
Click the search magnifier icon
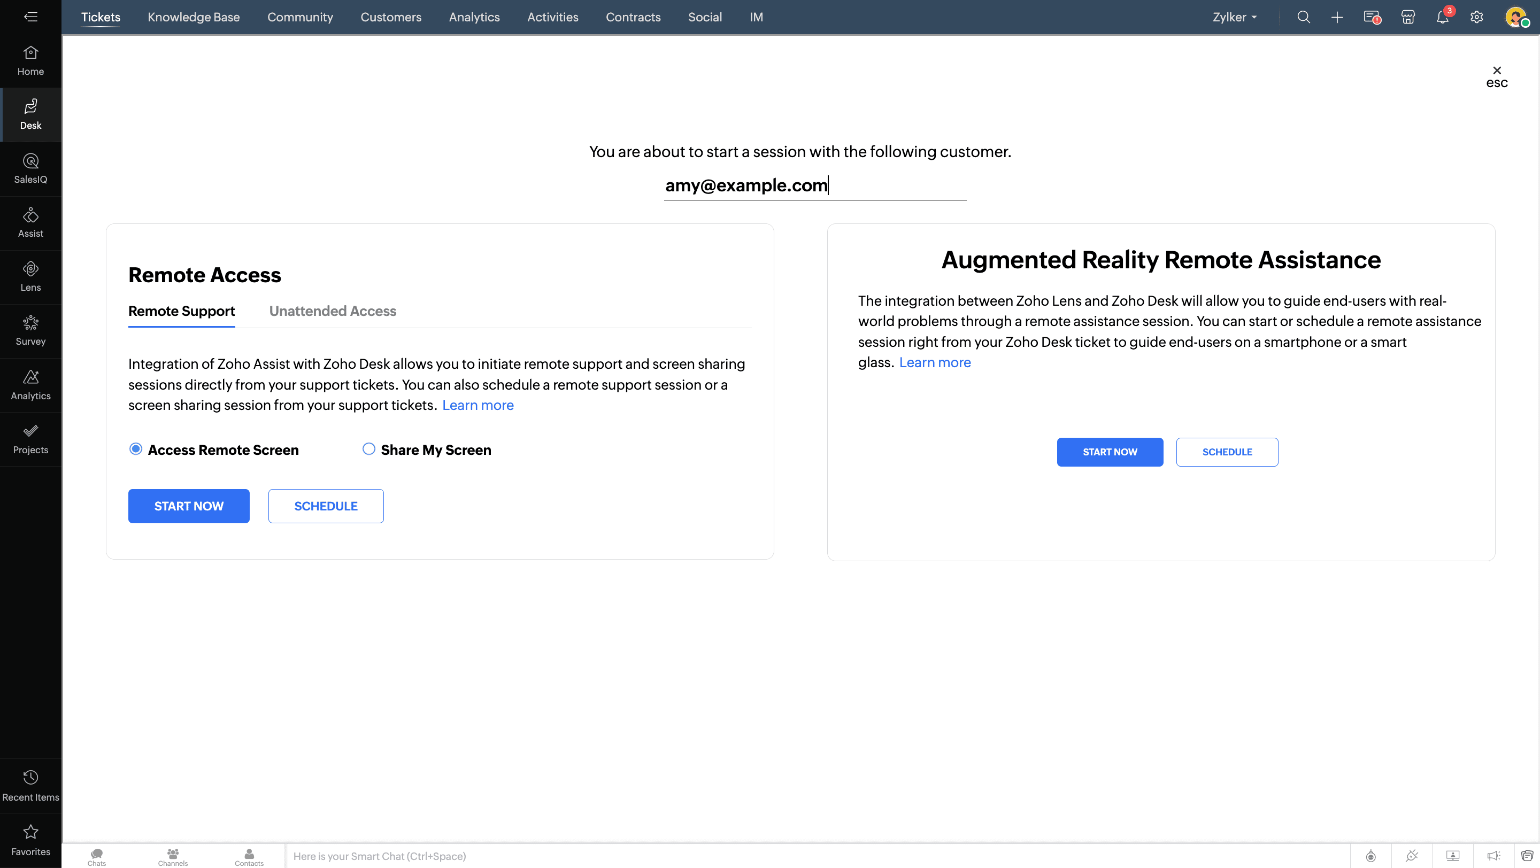pyautogui.click(x=1303, y=17)
